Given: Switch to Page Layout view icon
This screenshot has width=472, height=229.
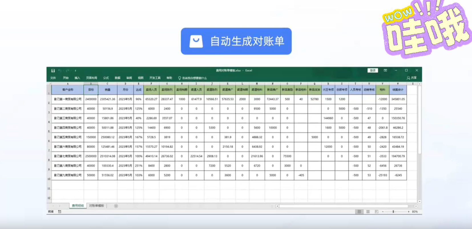Looking at the screenshot, I should [368, 212].
